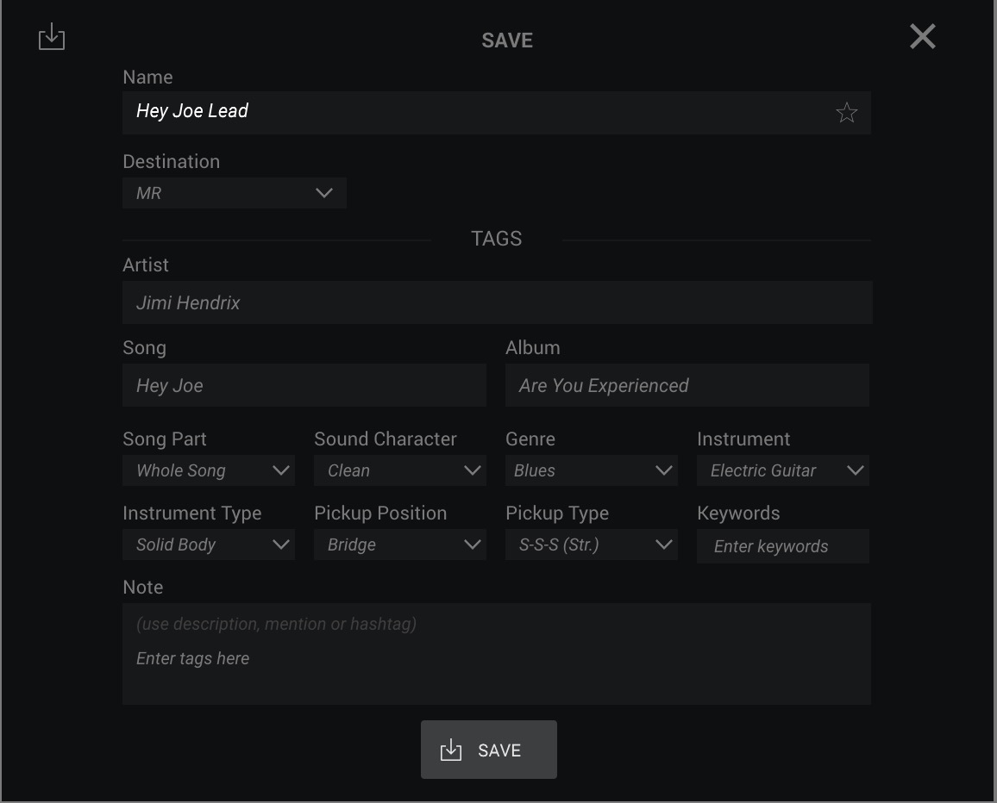Close the Save dialog with the X
This screenshot has width=997, height=803.
point(922,36)
